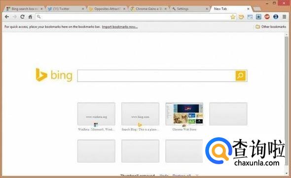Click the blue star extension icon
Screen dimensions: 291x178
point(258,17)
